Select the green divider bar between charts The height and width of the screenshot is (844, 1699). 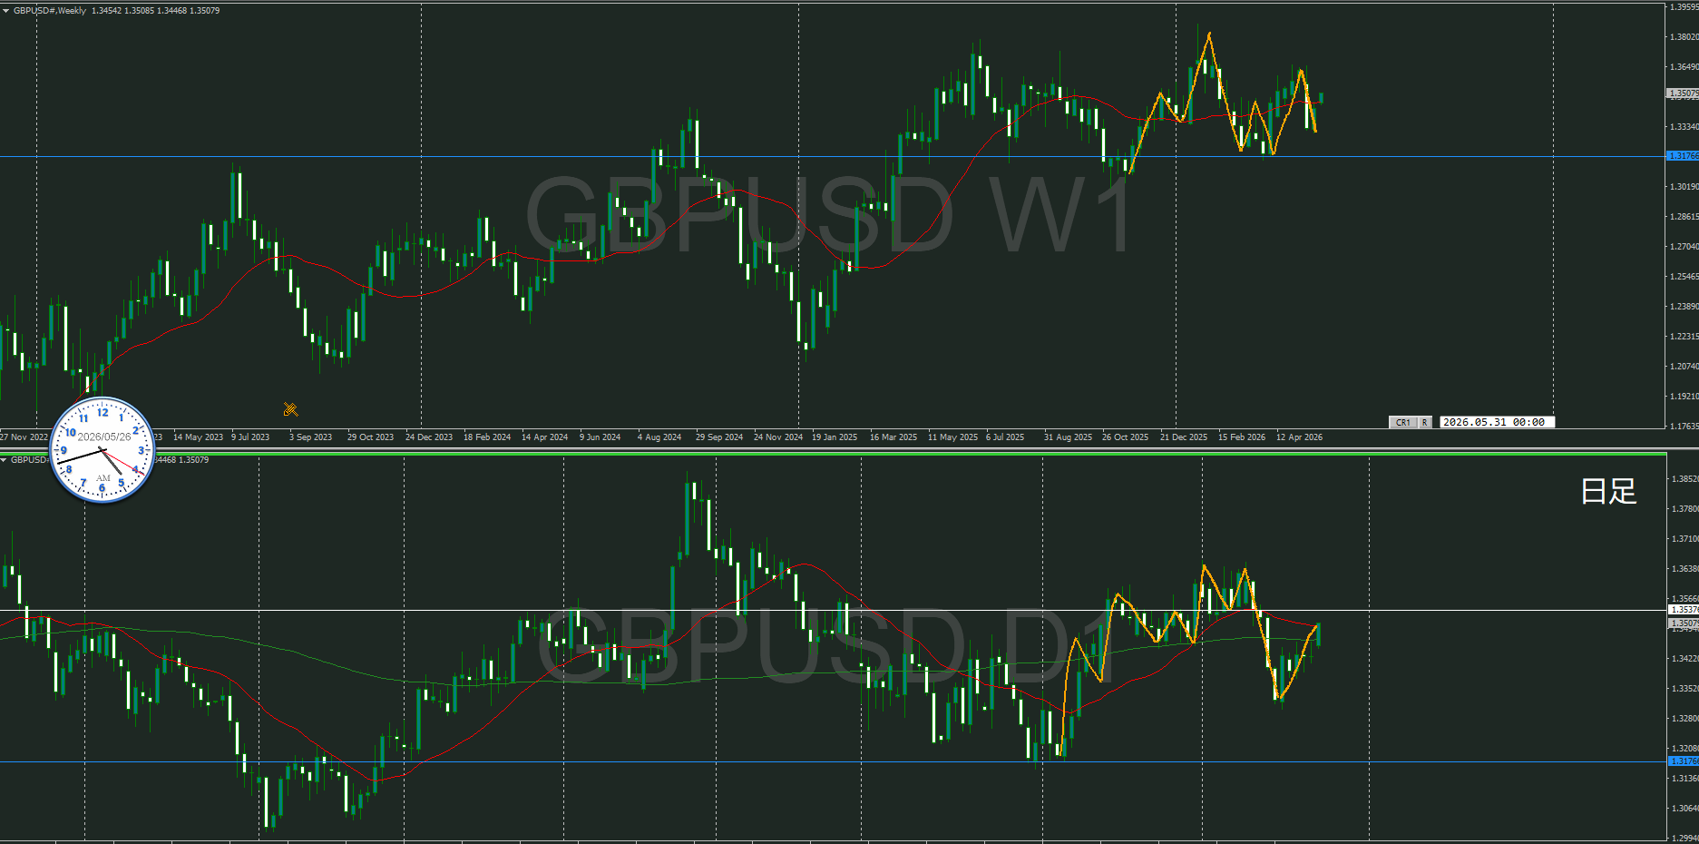pos(833,452)
